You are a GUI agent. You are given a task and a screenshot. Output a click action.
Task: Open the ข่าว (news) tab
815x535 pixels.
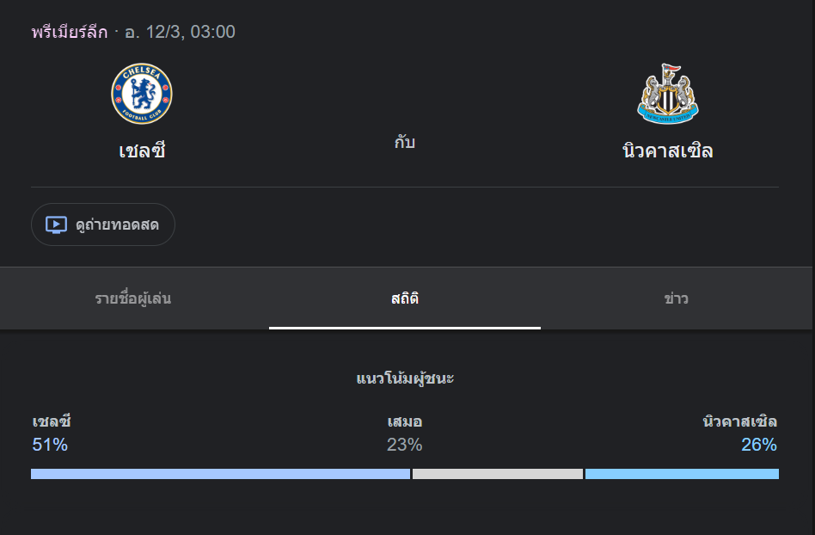tap(676, 298)
